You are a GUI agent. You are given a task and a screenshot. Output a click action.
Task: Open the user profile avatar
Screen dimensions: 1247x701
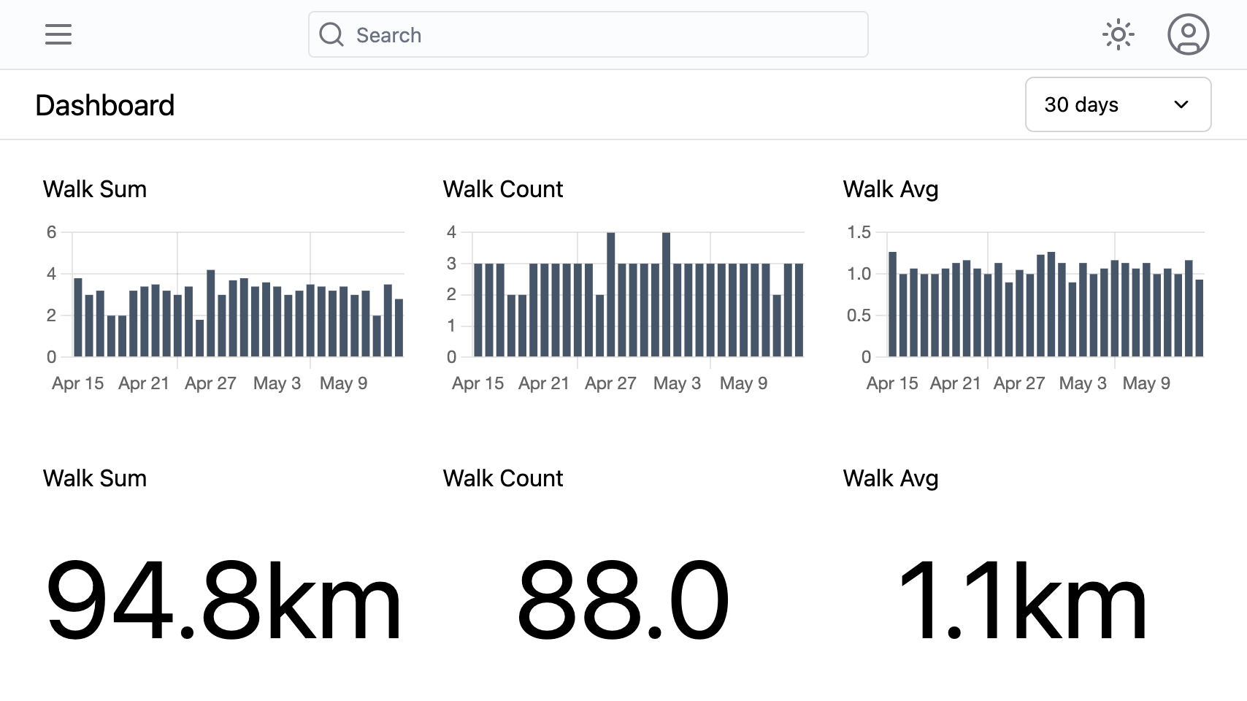coord(1188,34)
